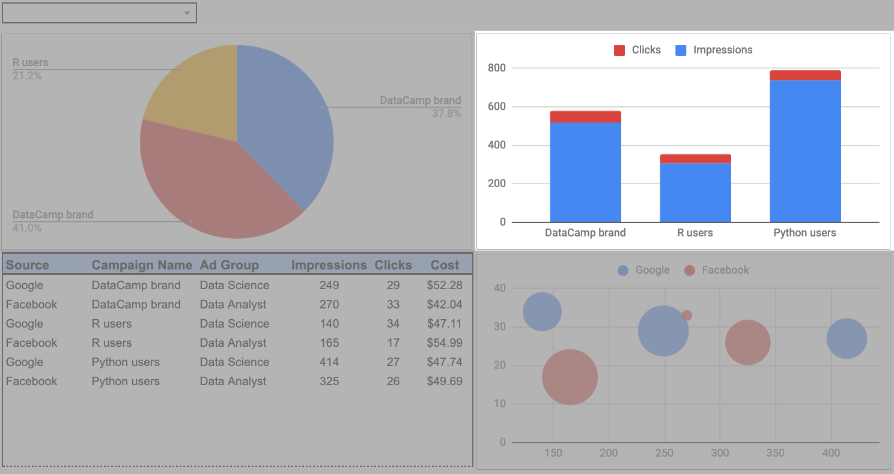Sort by the Source column header
894x474 pixels.
(x=28, y=265)
